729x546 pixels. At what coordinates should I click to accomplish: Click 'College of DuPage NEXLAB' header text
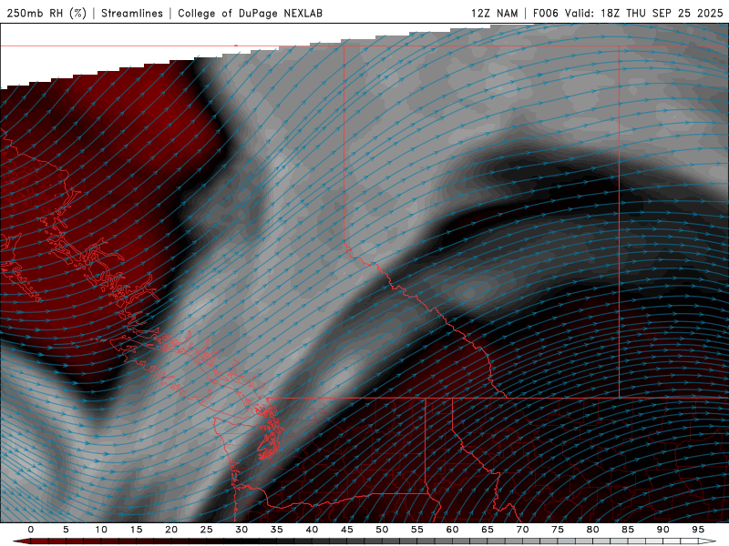(x=250, y=13)
